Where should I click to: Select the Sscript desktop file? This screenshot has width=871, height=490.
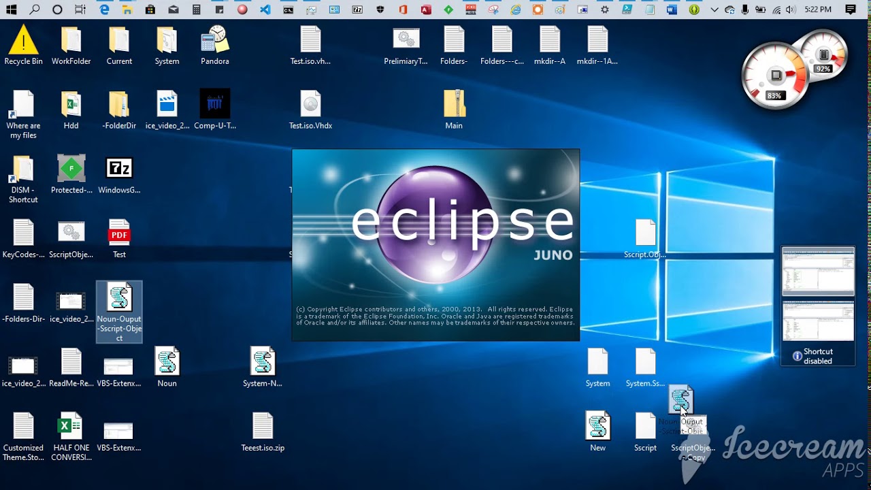click(x=645, y=432)
